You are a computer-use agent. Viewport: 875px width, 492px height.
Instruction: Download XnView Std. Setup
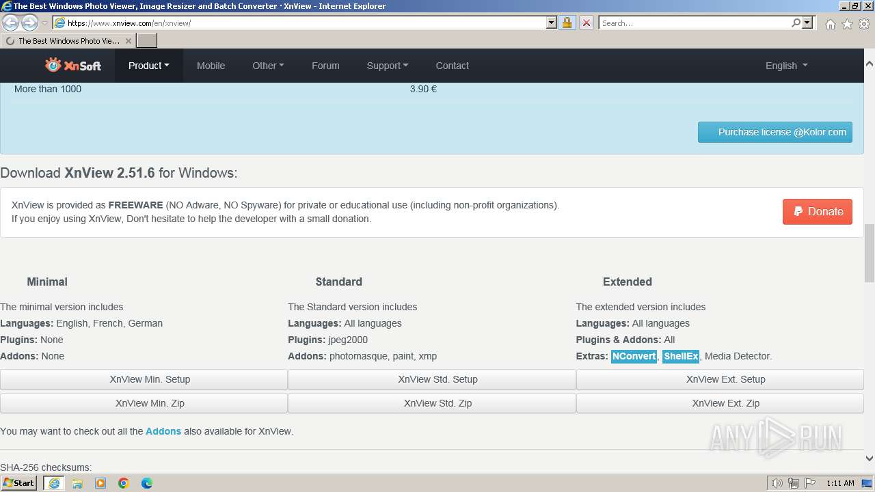431,379
